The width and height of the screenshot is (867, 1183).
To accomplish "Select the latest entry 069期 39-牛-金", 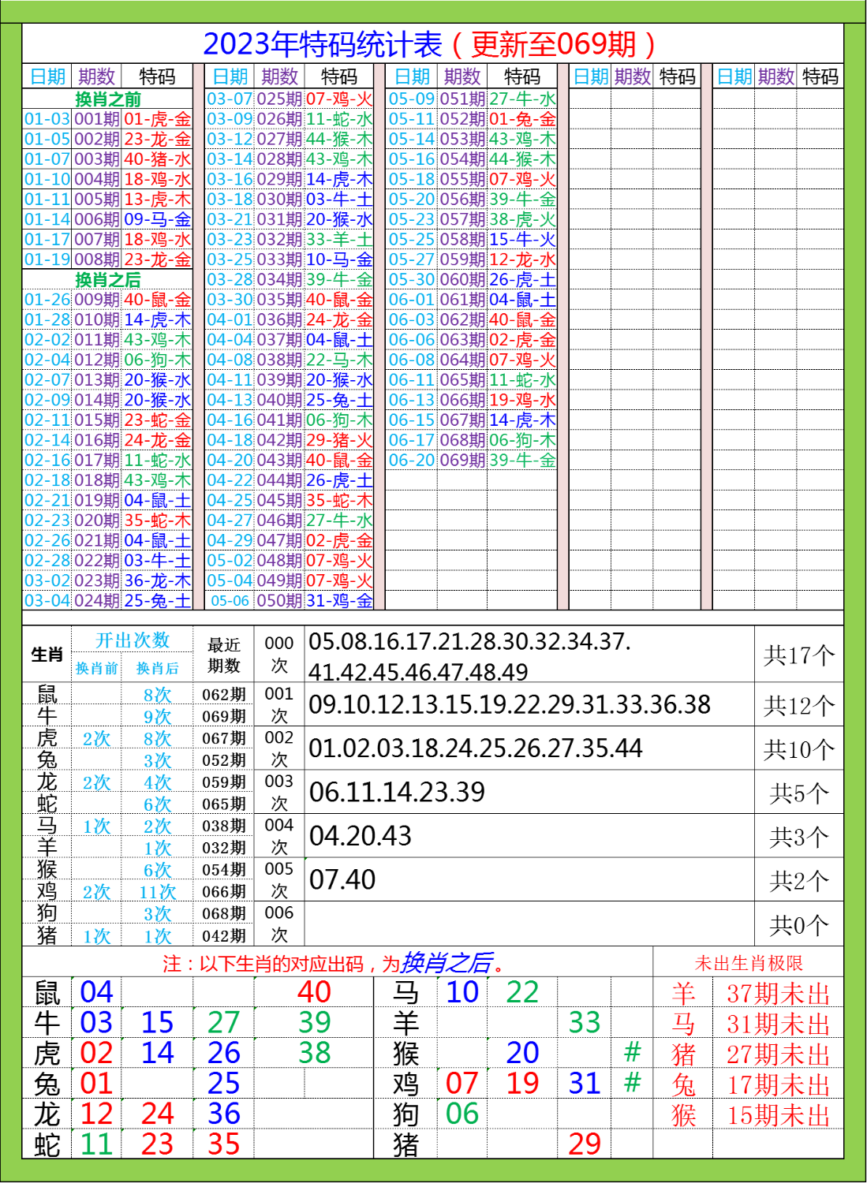I will click(x=473, y=457).
